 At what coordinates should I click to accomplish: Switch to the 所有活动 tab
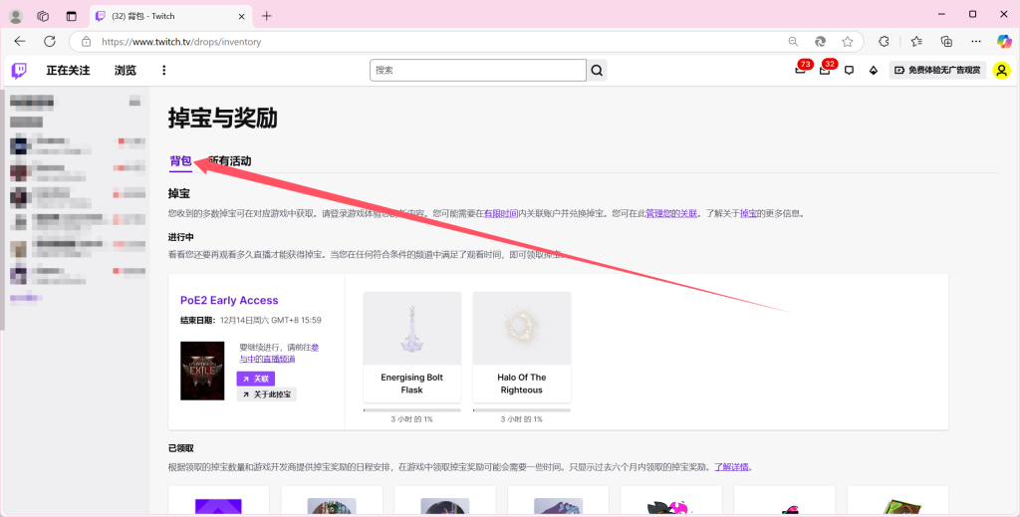[x=230, y=160]
